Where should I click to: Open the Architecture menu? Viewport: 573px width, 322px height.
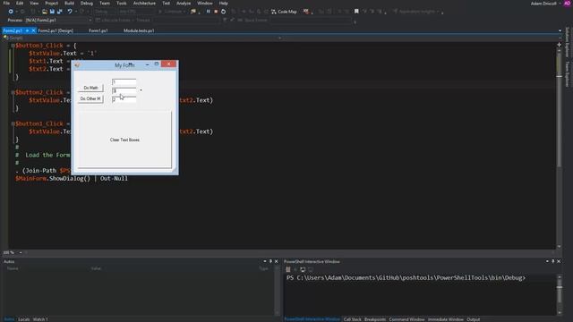click(x=144, y=3)
